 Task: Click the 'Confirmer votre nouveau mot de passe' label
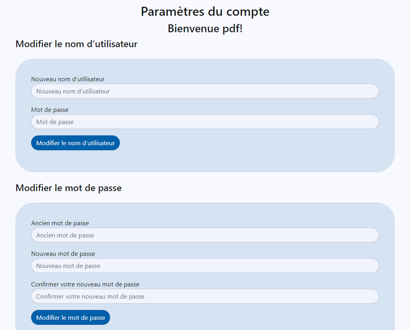pyautogui.click(x=85, y=284)
